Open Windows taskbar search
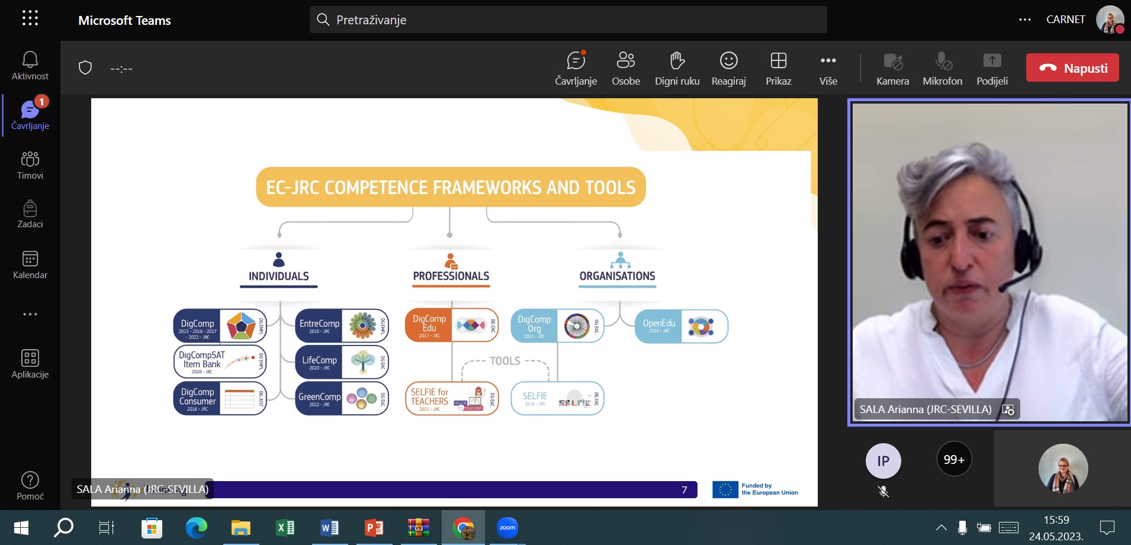Screen dimensions: 1131x545 (x=63, y=527)
